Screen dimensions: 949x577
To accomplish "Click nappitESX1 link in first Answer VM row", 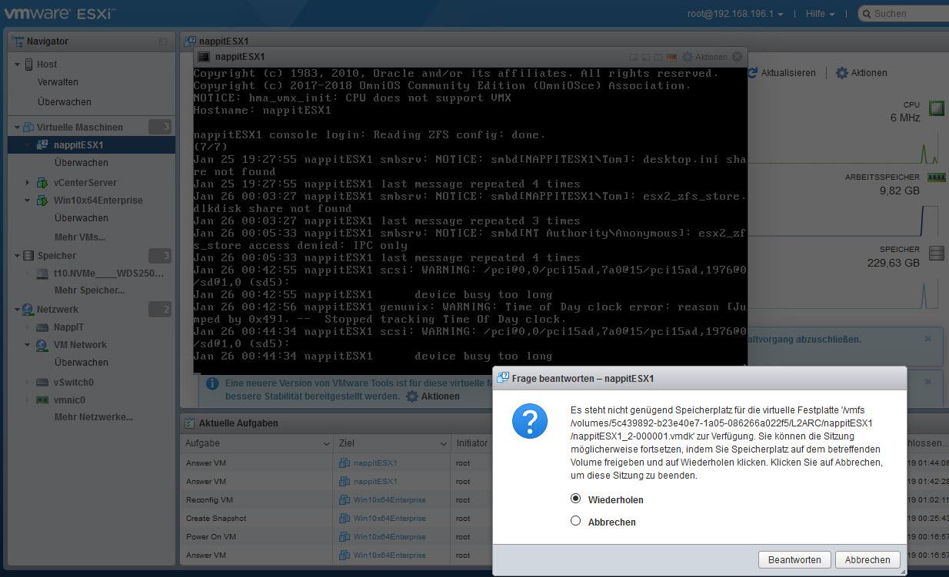I will point(375,463).
